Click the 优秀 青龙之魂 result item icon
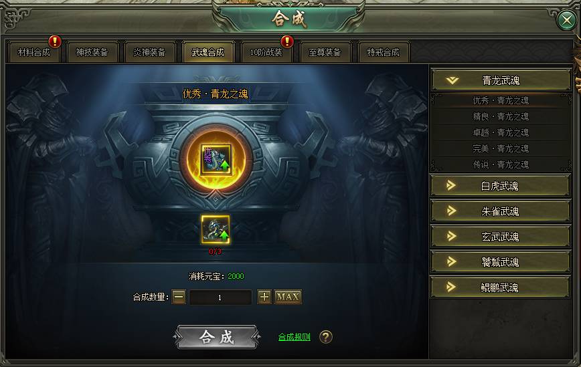 216,160
